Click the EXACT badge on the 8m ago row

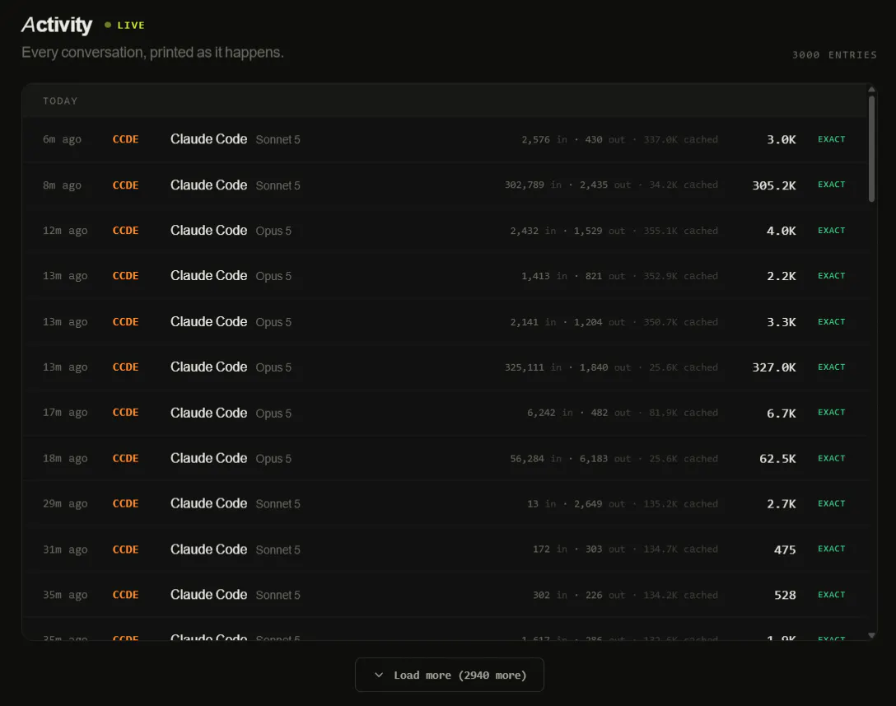pos(831,184)
